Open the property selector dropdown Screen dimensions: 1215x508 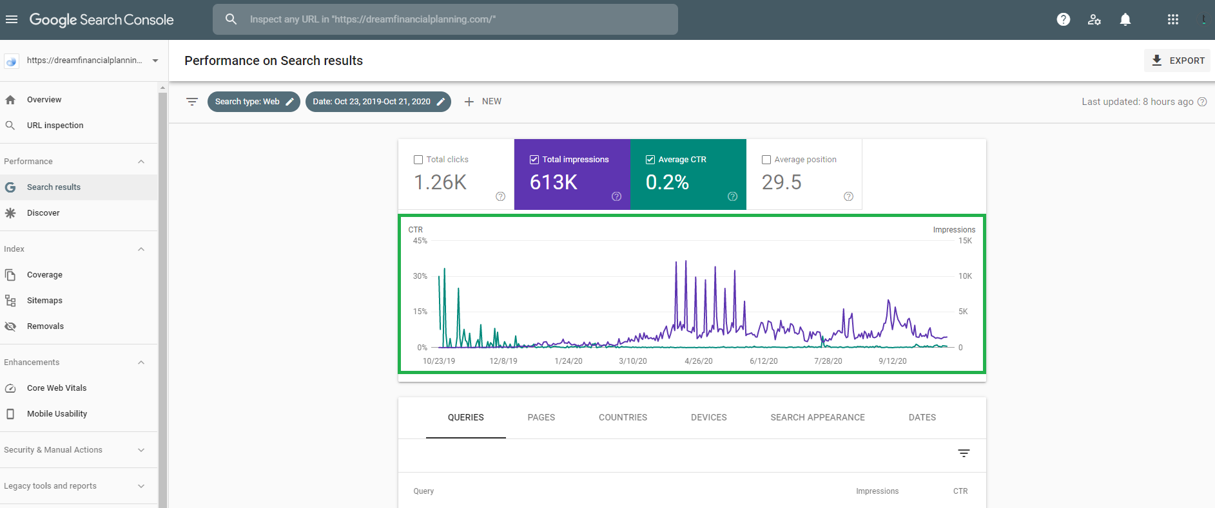coord(155,61)
